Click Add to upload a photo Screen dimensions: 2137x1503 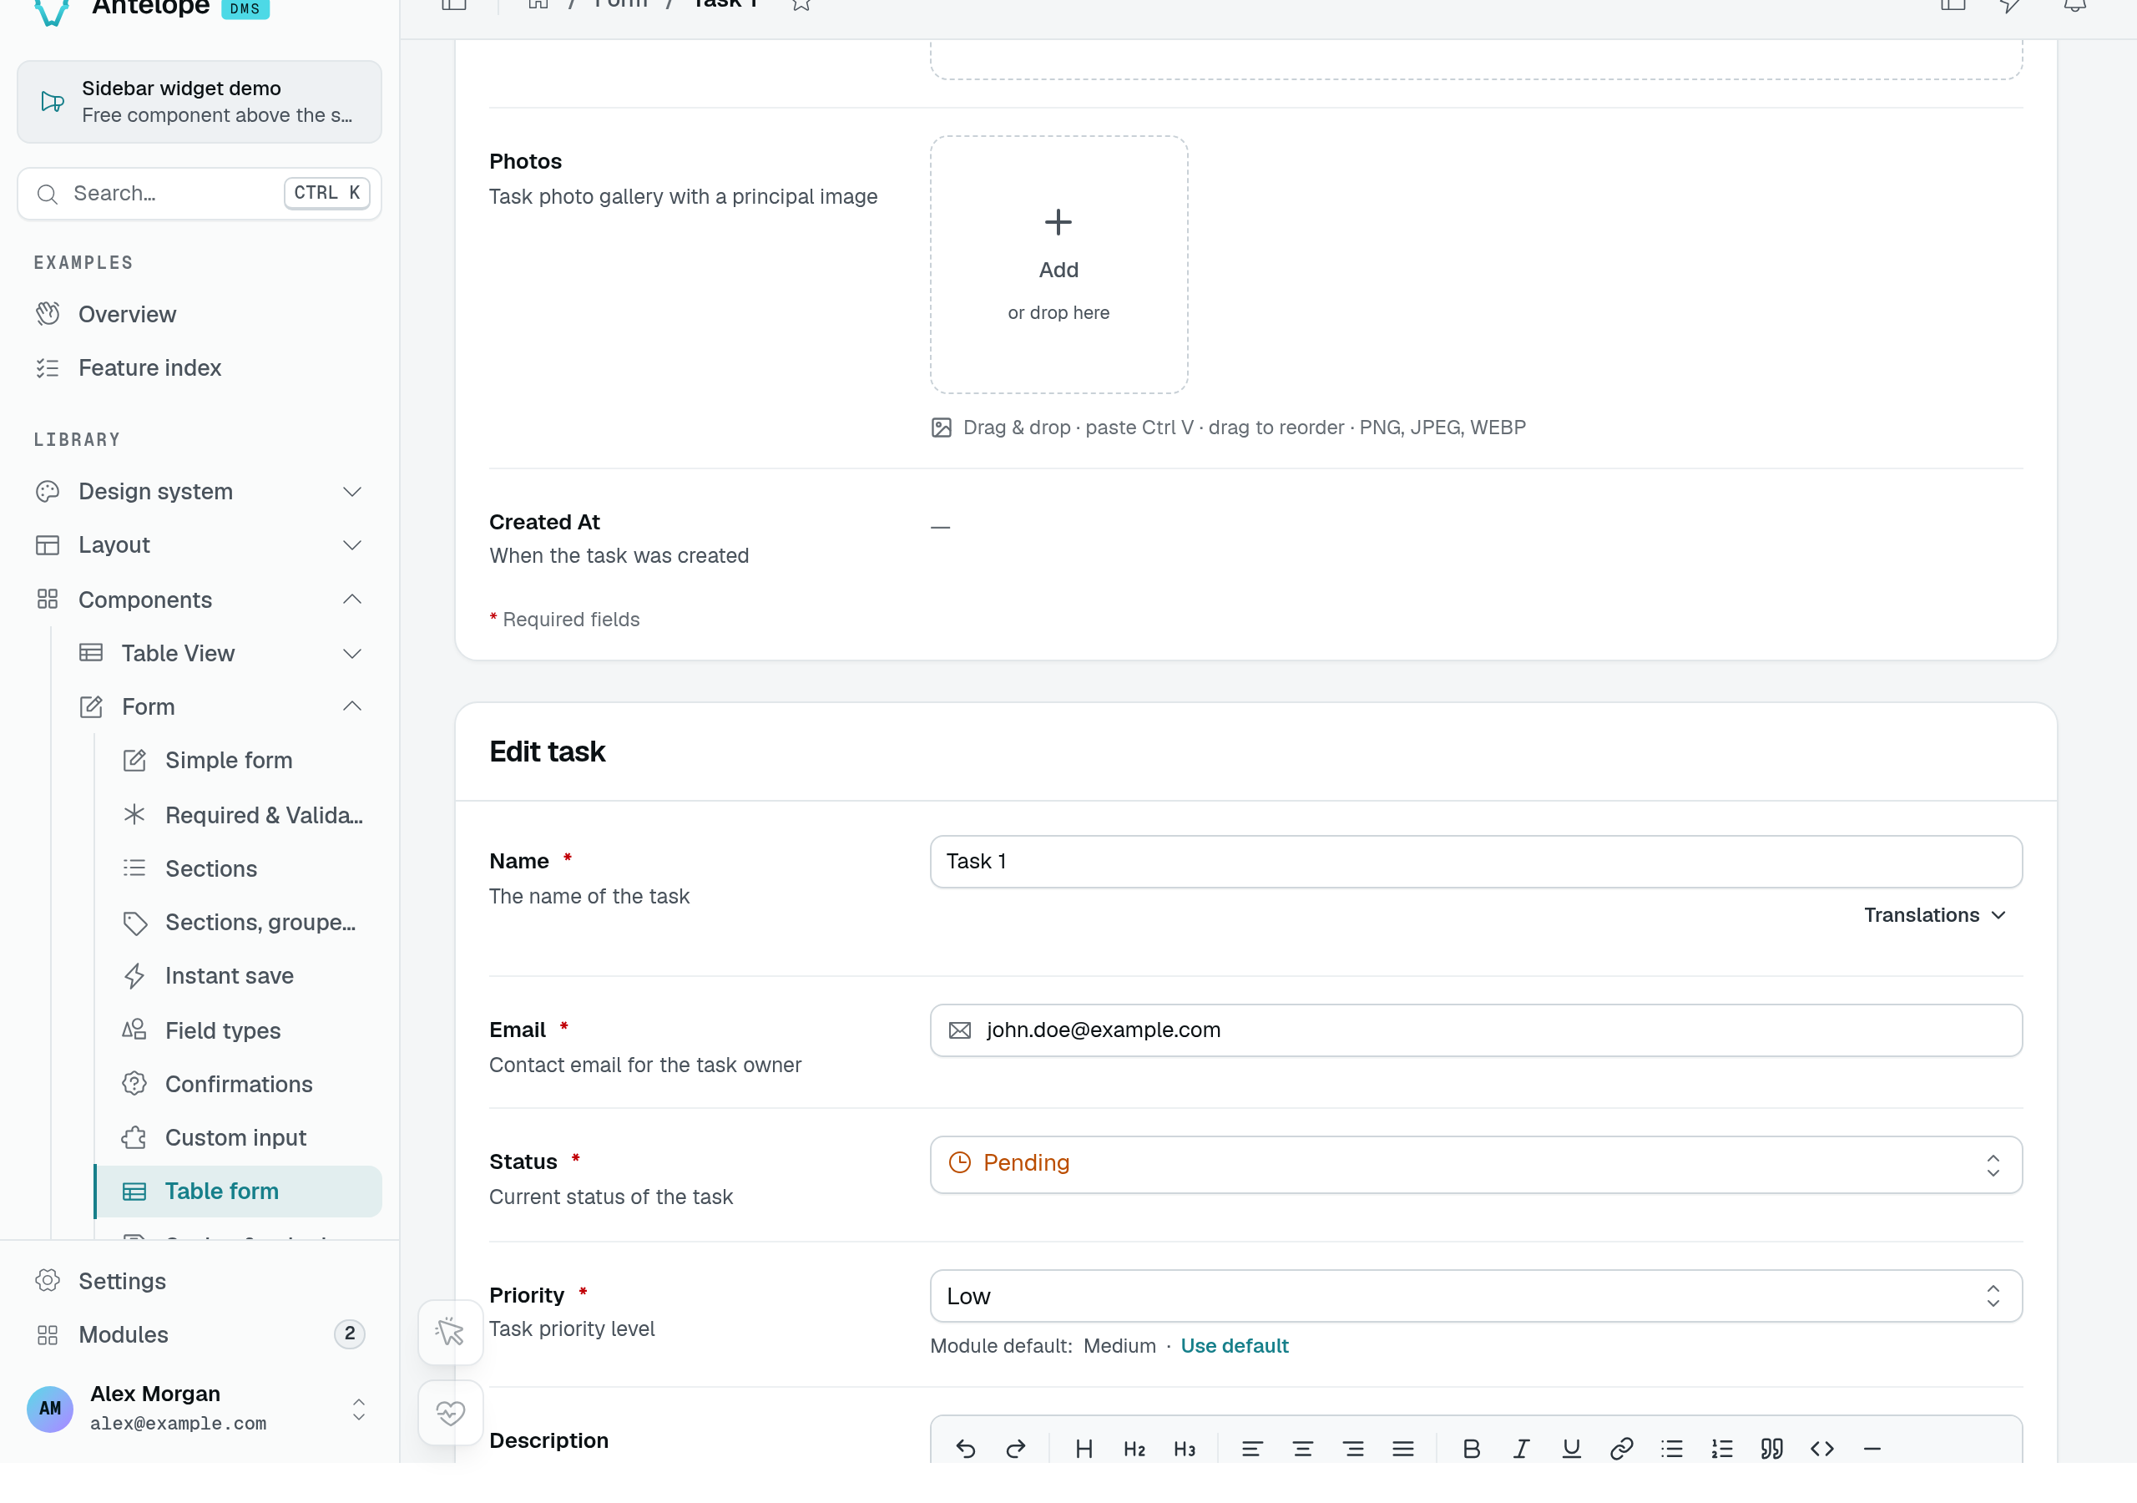(1058, 265)
